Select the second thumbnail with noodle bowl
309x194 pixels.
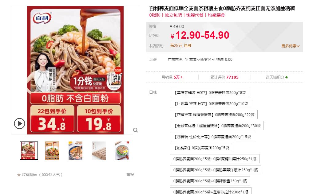tap(52, 151)
